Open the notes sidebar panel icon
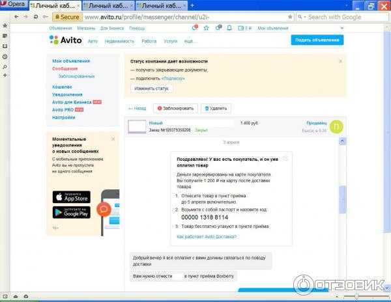This screenshot has width=391, height=302. click(5, 36)
